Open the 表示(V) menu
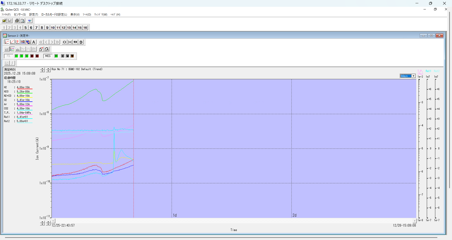 pos(75,14)
